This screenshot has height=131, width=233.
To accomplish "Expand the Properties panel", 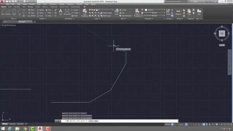I will pyautogui.click(x=149, y=19).
